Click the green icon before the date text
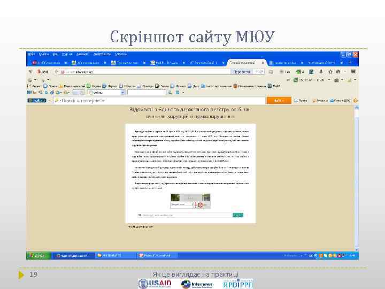 pos(296,80)
